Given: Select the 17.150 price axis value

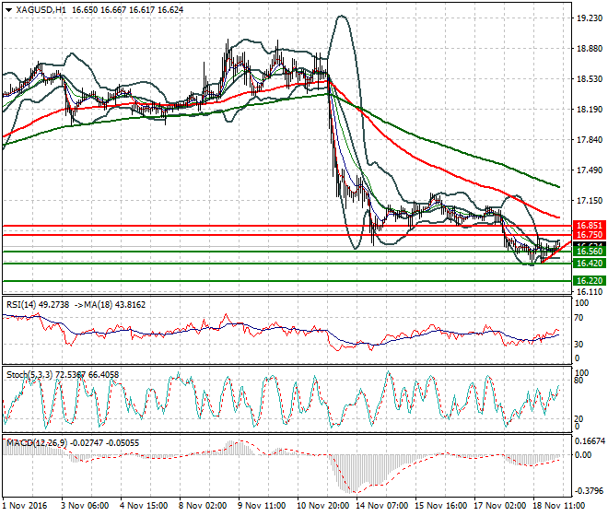Looking at the screenshot, I should (x=590, y=201).
